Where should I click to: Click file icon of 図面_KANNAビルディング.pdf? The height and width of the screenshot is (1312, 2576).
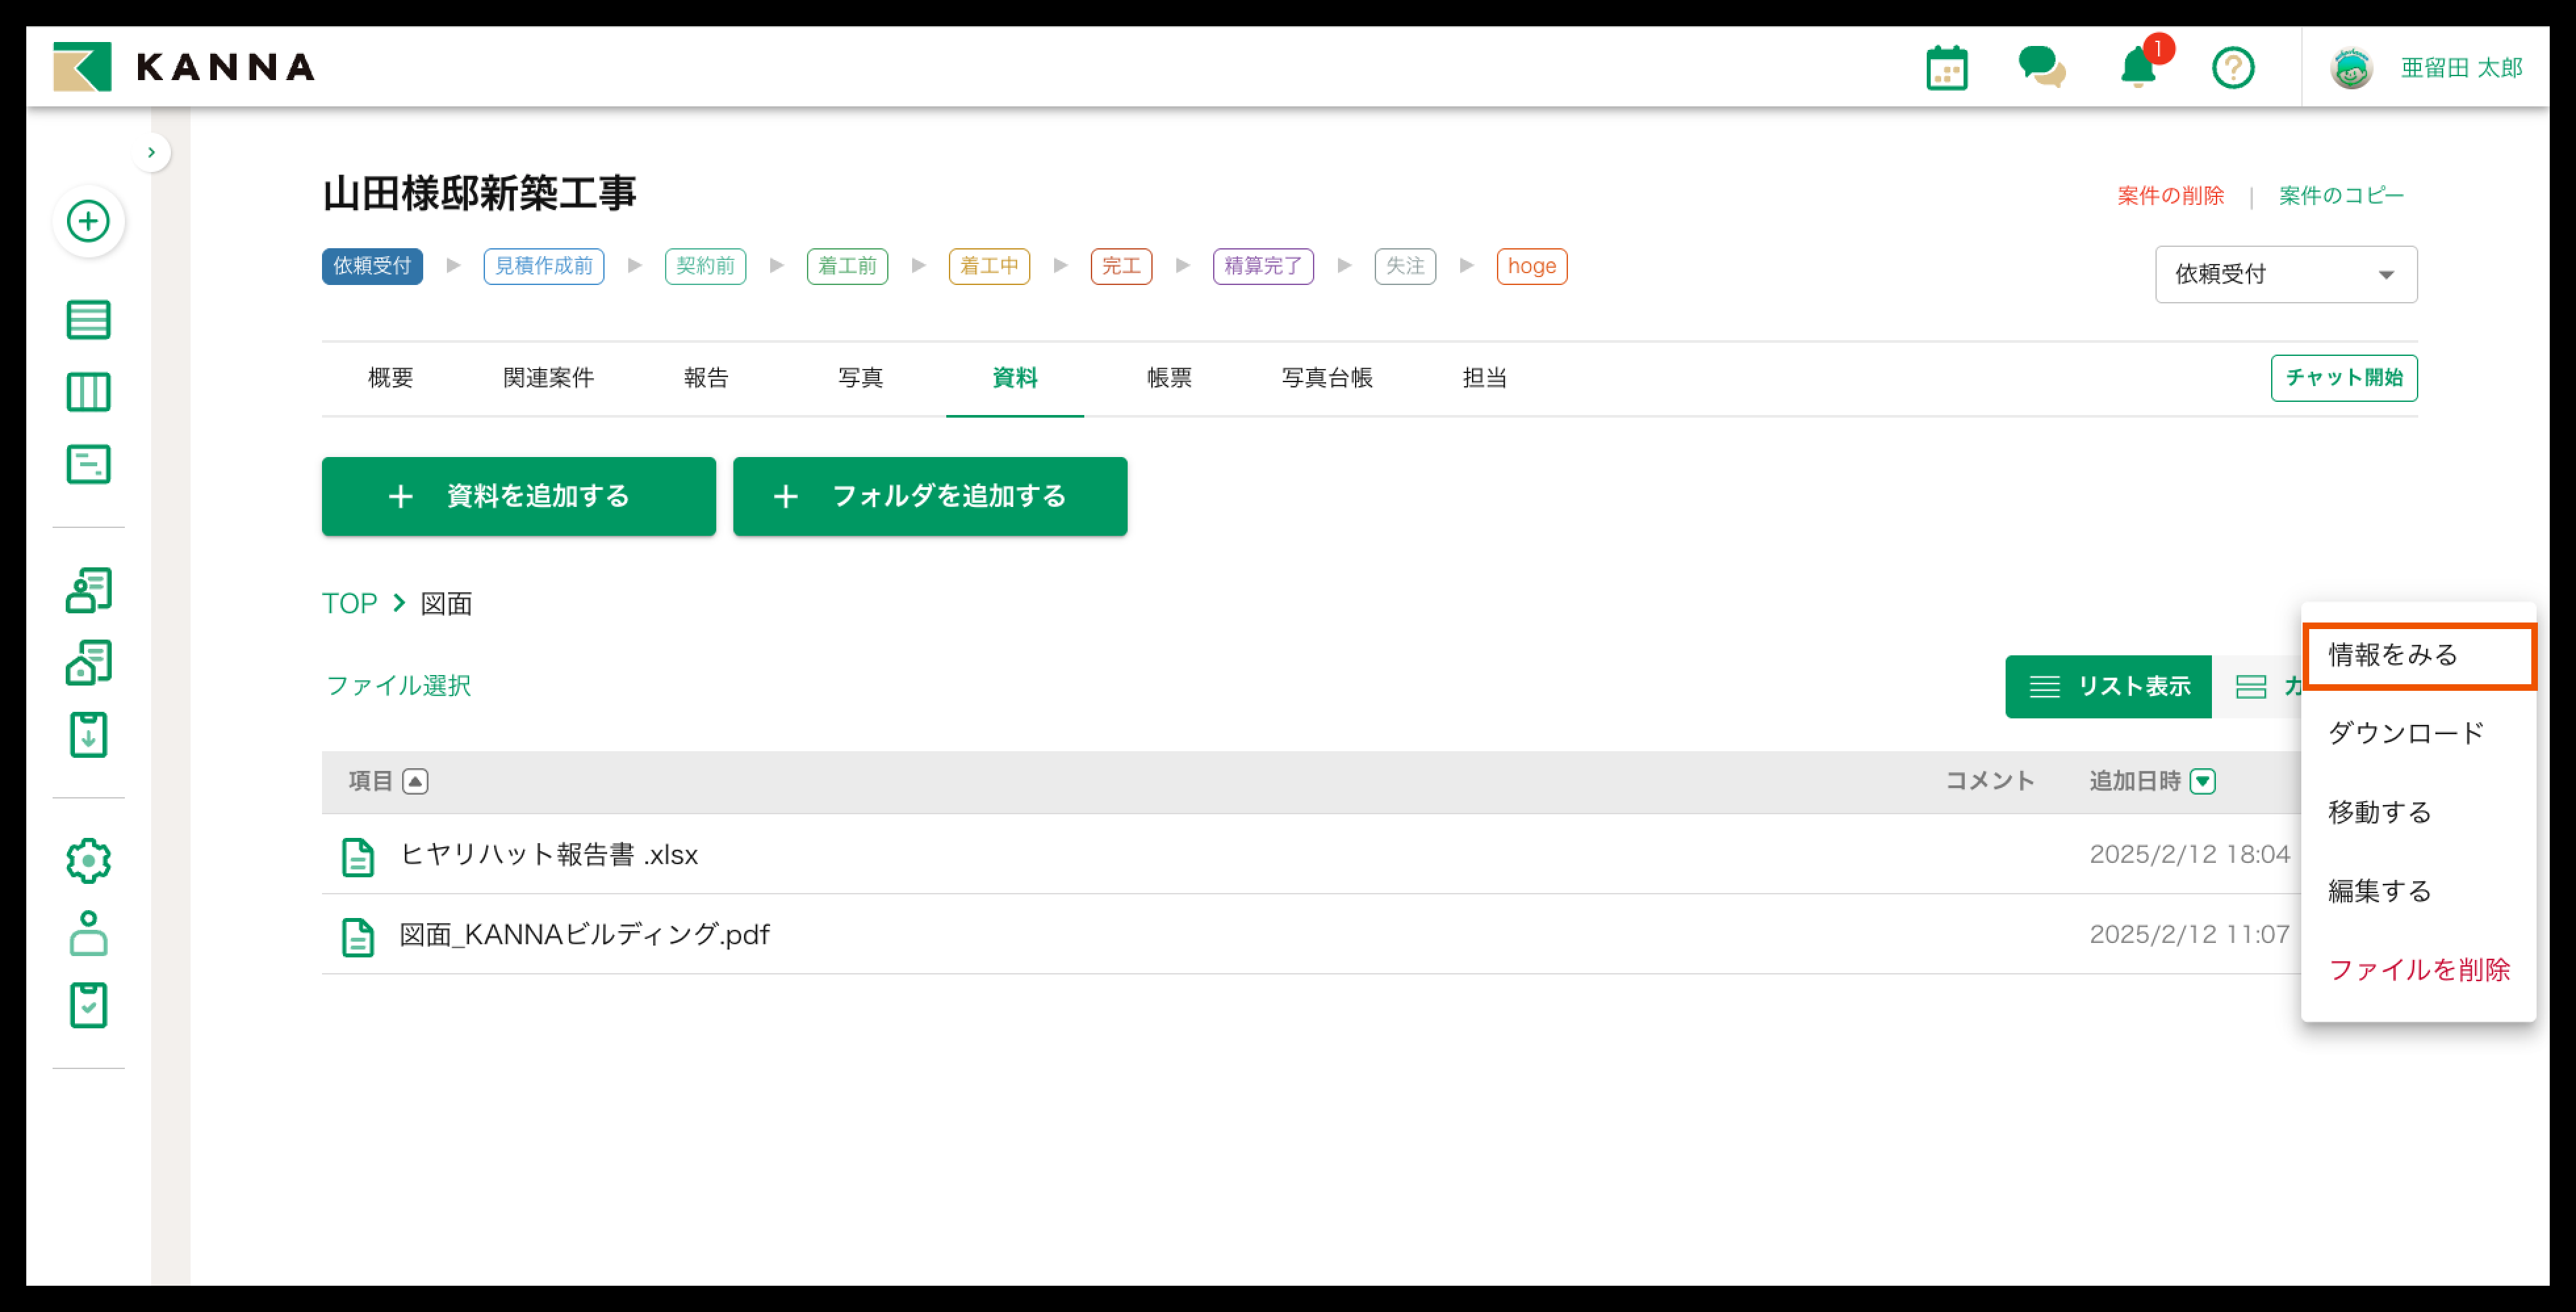click(357, 936)
